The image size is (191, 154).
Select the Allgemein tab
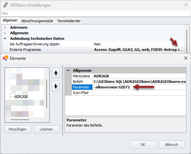click(x=10, y=21)
